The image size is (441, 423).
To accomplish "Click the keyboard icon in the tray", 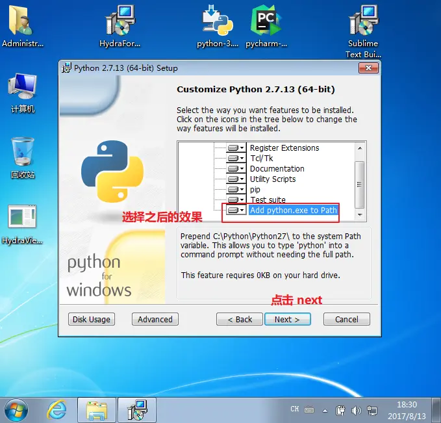I will pyautogui.click(x=309, y=410).
